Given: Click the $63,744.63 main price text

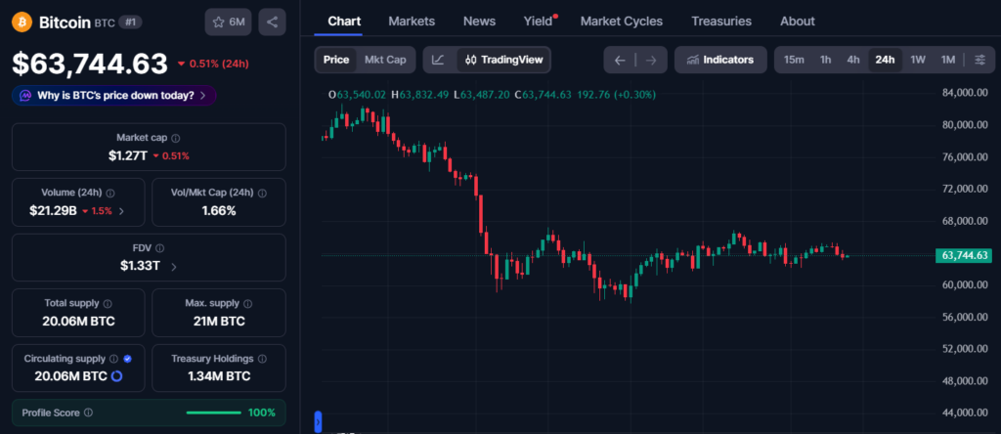Looking at the screenshot, I should tap(90, 64).
